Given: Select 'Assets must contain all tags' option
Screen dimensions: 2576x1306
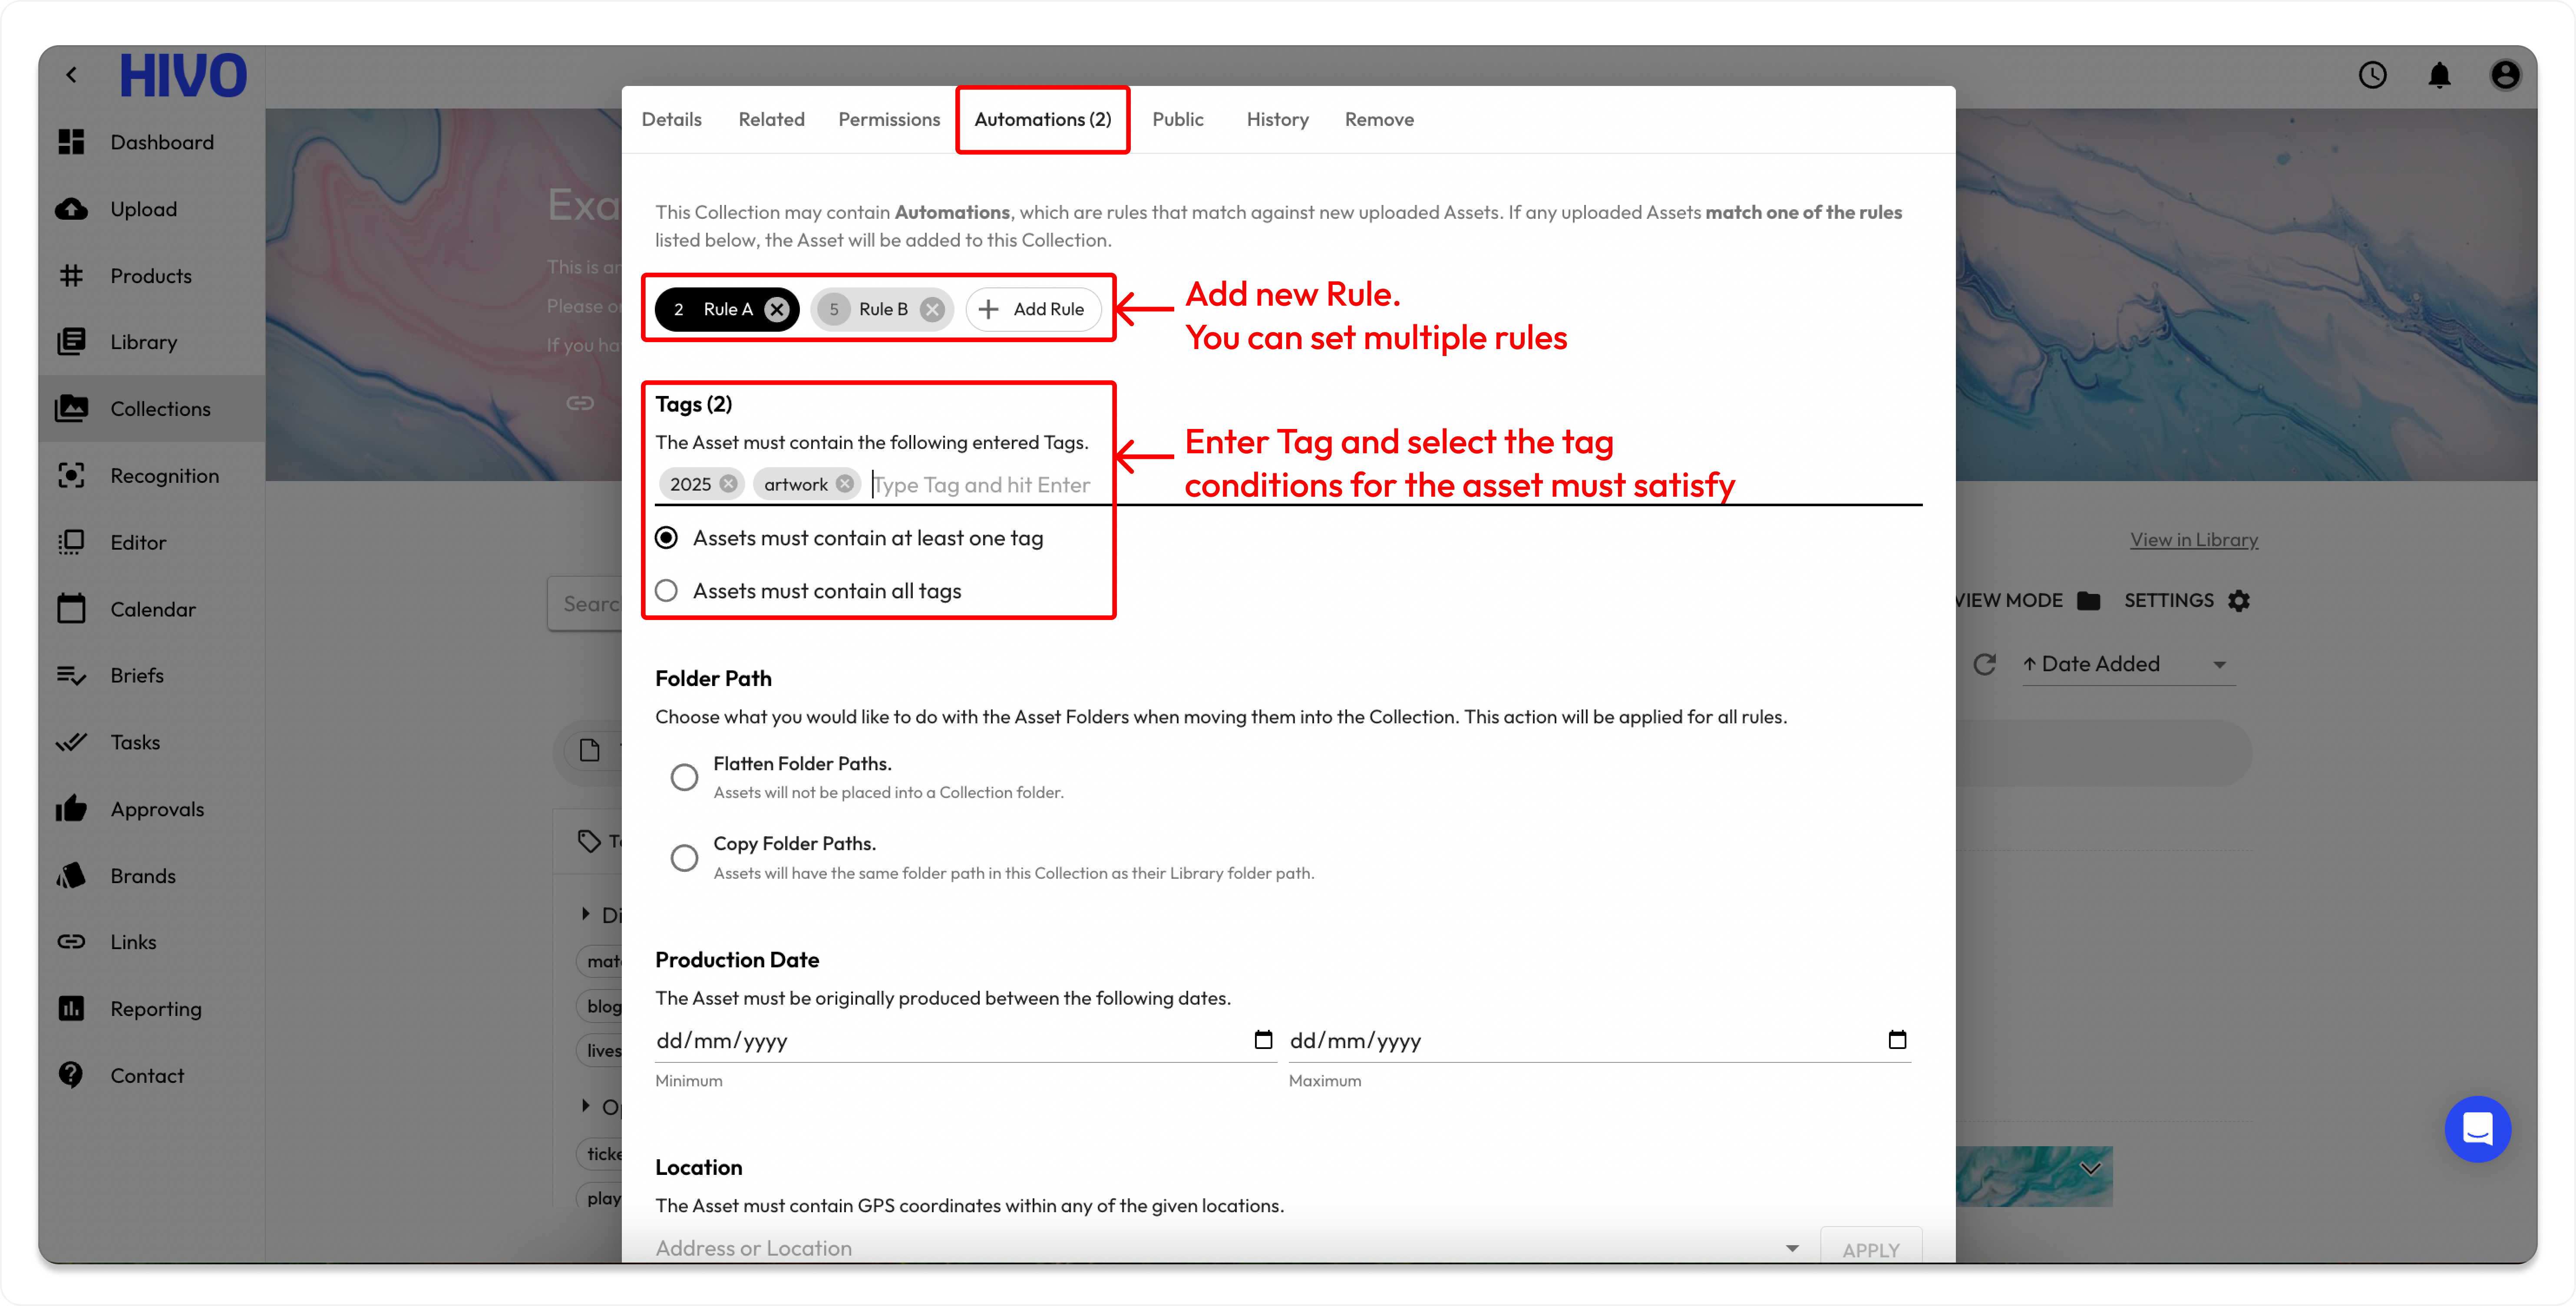Looking at the screenshot, I should click(666, 591).
